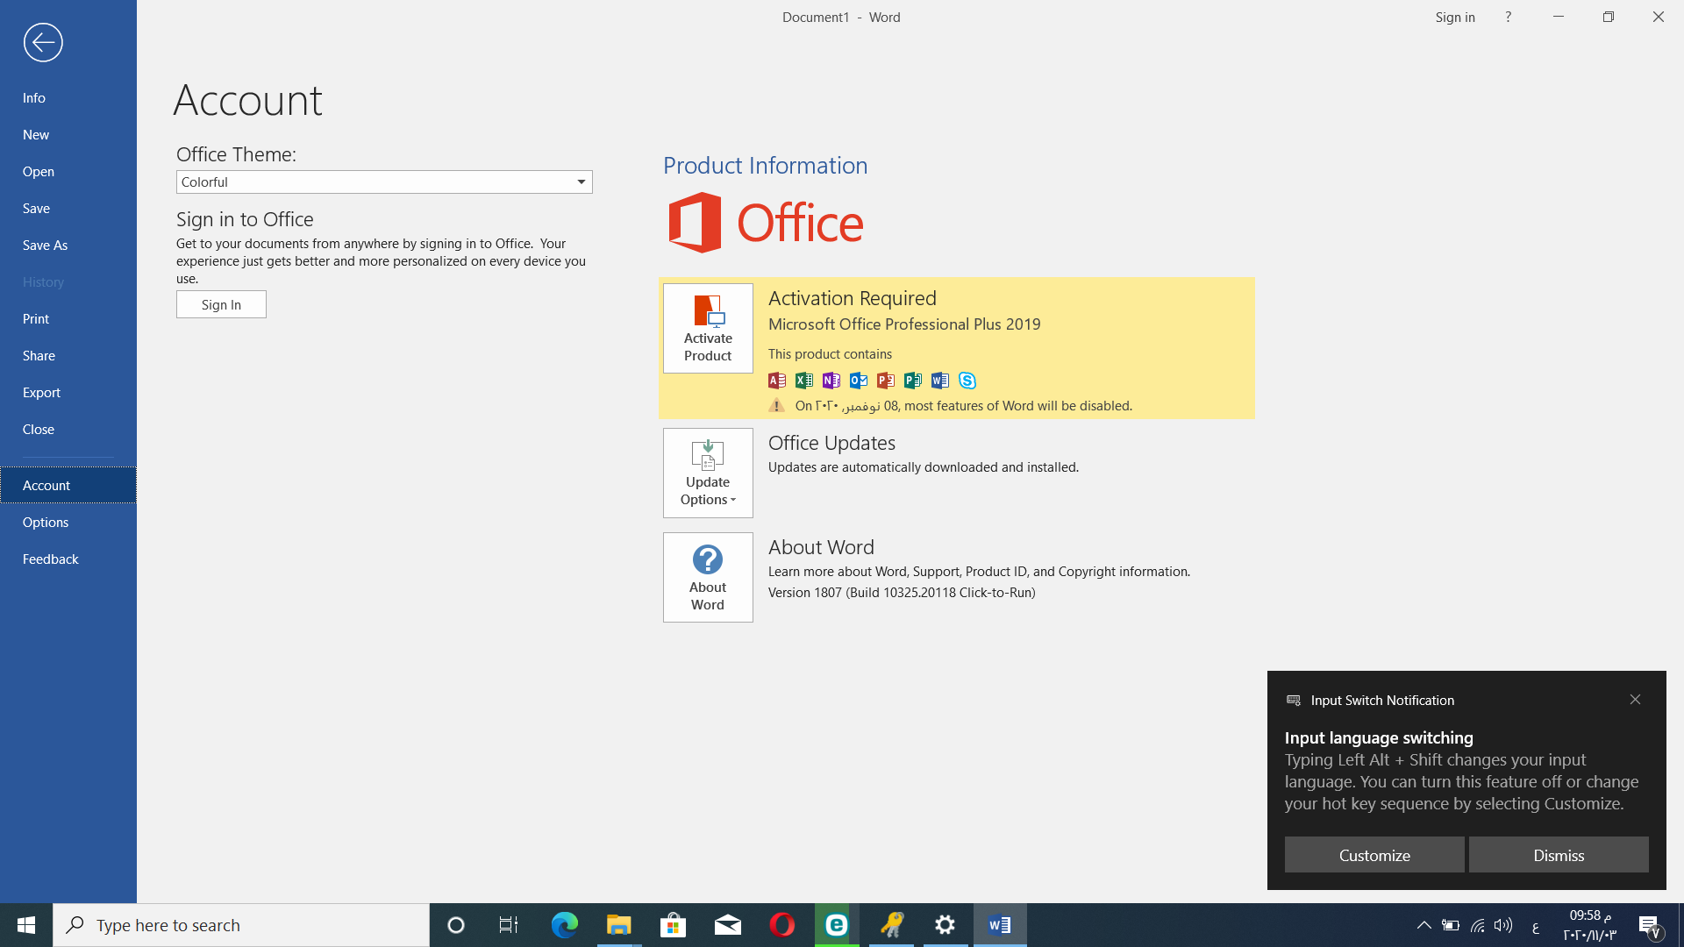Close the Input Switch Notification popup
The image size is (1684, 947).
1635,699
